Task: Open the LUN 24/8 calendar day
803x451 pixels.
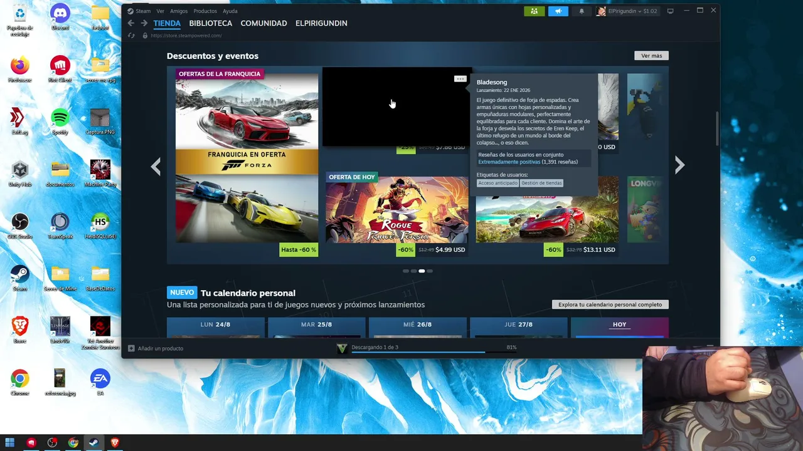Action: point(215,327)
